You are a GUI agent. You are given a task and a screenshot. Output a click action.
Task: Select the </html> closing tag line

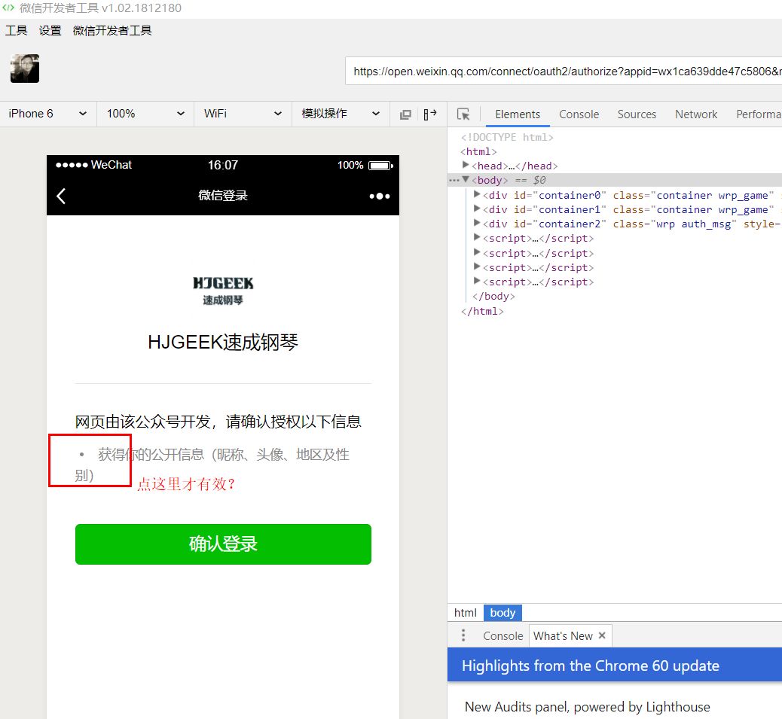coord(481,312)
